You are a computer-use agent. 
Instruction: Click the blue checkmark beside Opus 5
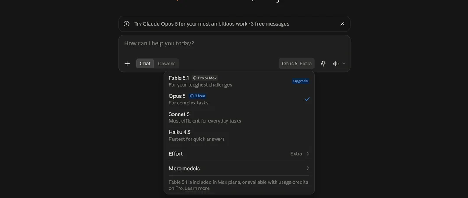[x=307, y=99]
